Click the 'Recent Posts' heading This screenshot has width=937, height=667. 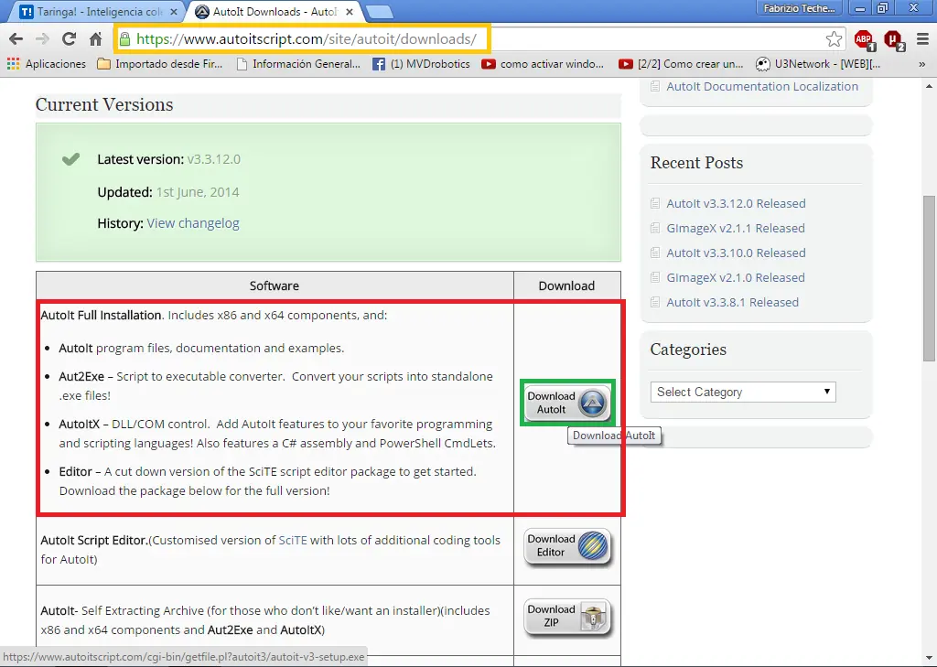pyautogui.click(x=696, y=163)
